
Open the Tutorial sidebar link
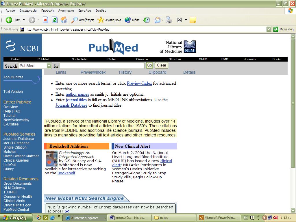[9, 116]
